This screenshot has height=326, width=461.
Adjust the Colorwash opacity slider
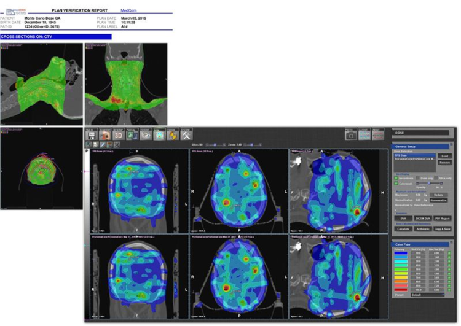coord(429,183)
